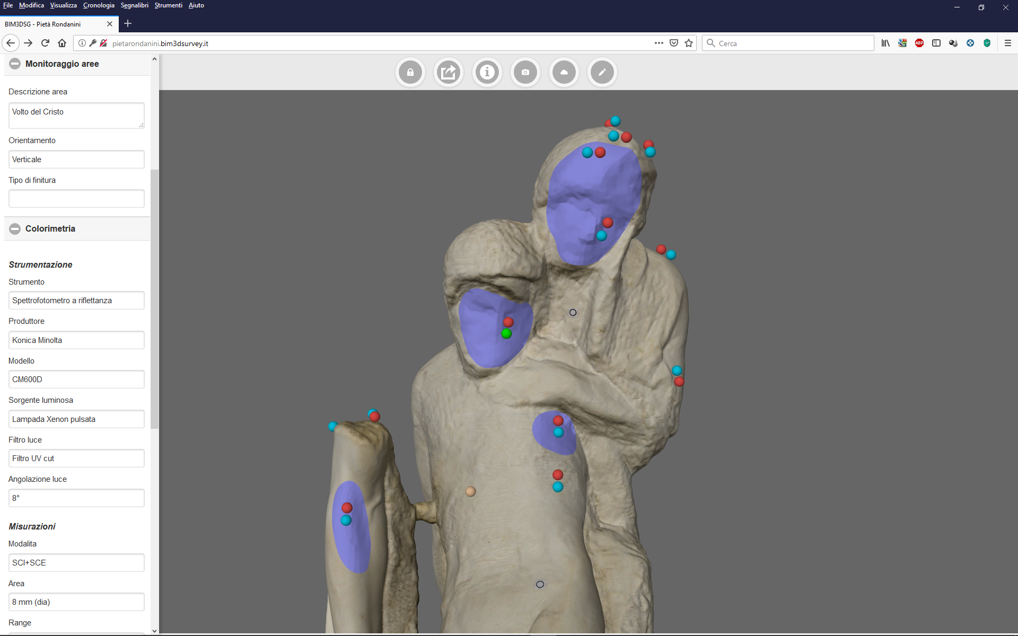The image size is (1018, 636).
Task: Click inside the Descrizione area text box
Action: click(76, 116)
